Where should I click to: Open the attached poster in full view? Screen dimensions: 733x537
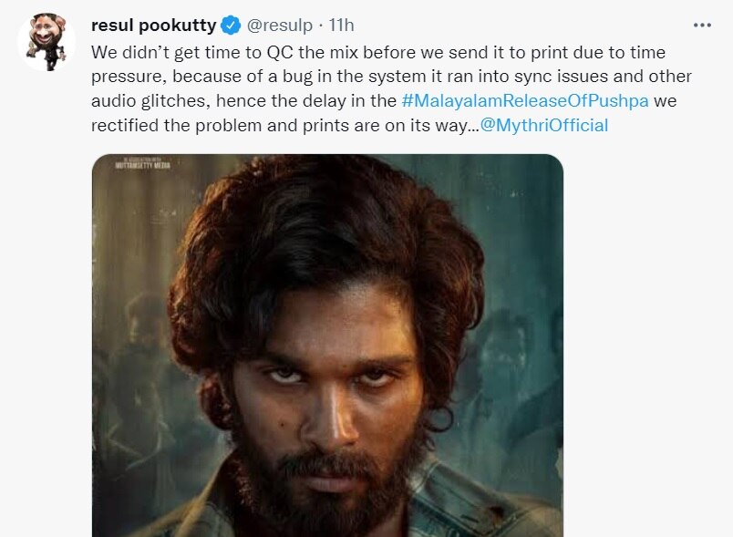[x=325, y=346]
